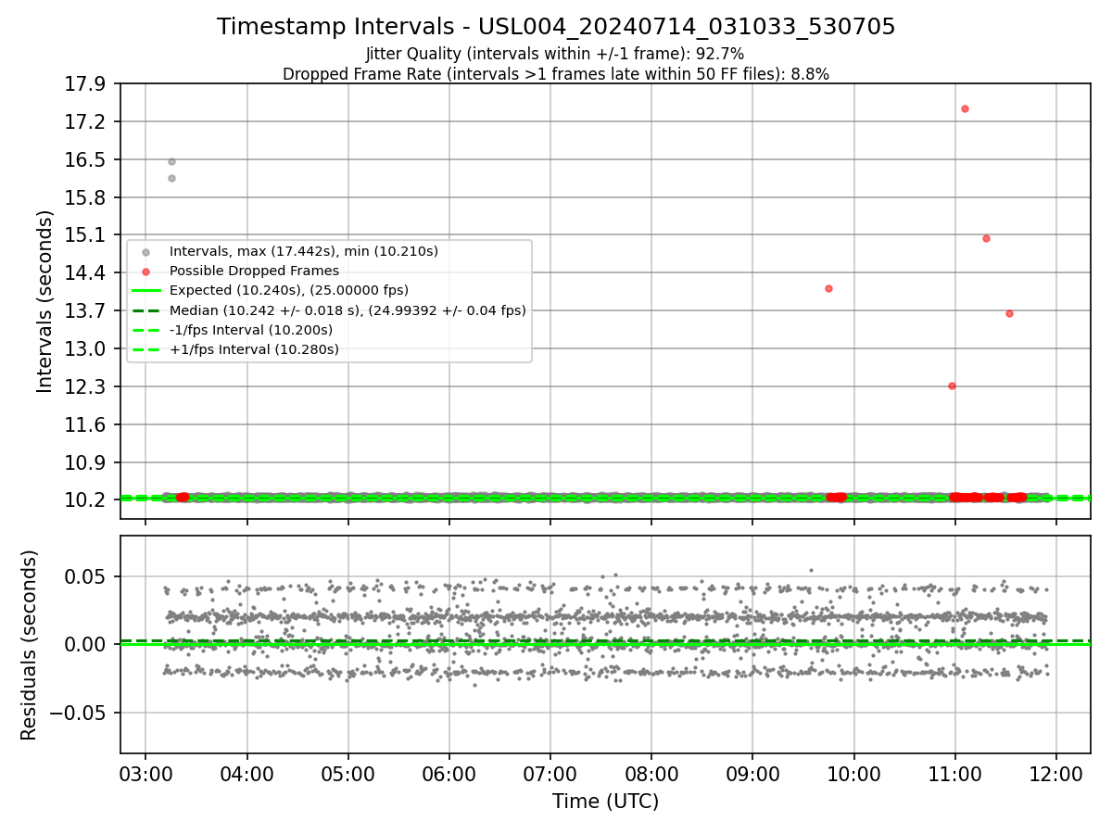The image size is (1112, 834).
Task: Click x-axis tick label '10:00'
Action: pos(854,773)
